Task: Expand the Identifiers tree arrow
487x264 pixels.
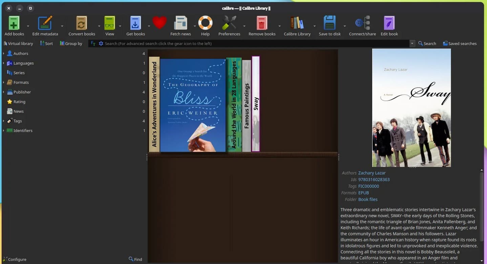Action: click(x=3, y=130)
